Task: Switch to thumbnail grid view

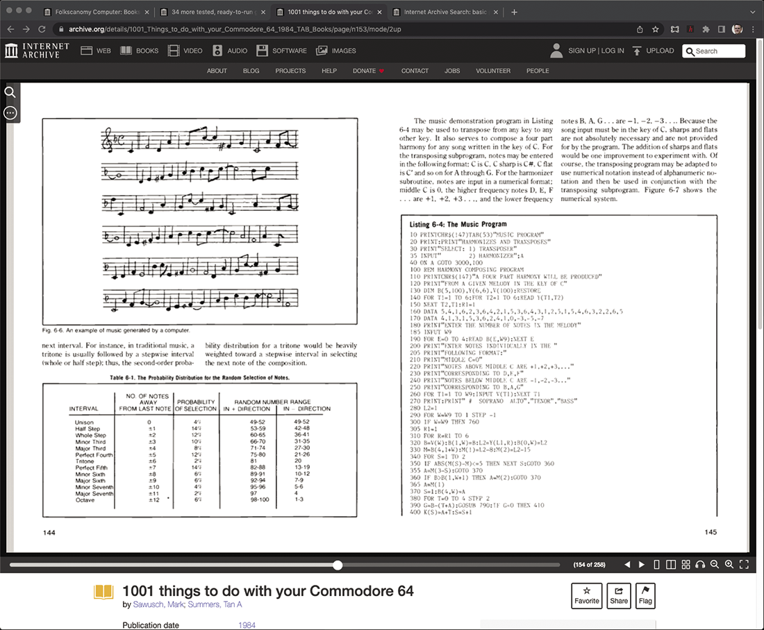Action: [686, 565]
